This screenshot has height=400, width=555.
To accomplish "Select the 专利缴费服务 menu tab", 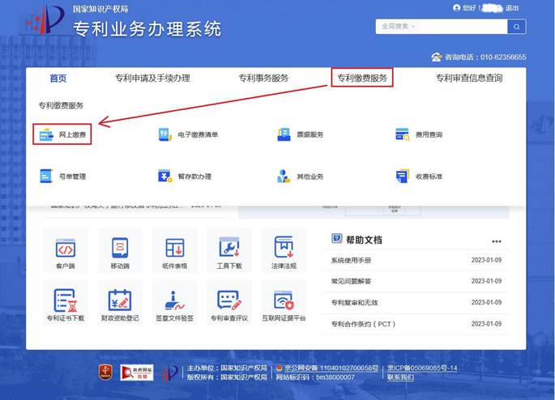I will pyautogui.click(x=362, y=79).
